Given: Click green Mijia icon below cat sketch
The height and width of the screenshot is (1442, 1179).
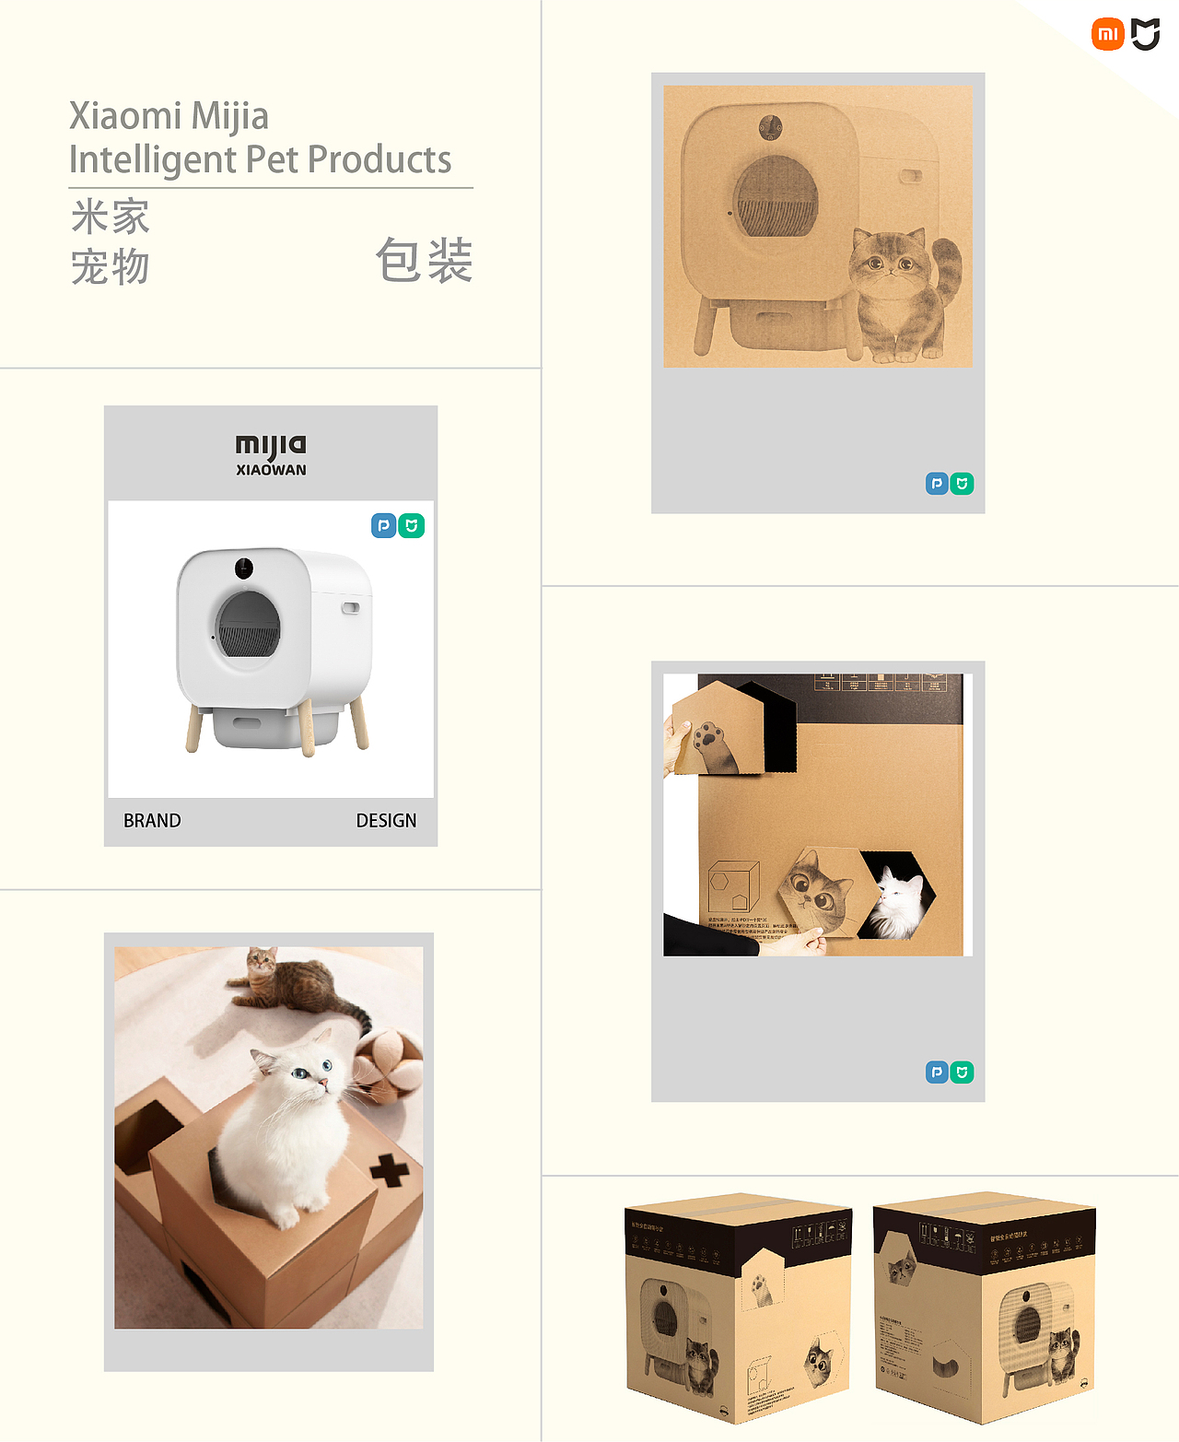Looking at the screenshot, I should pos(962,483).
